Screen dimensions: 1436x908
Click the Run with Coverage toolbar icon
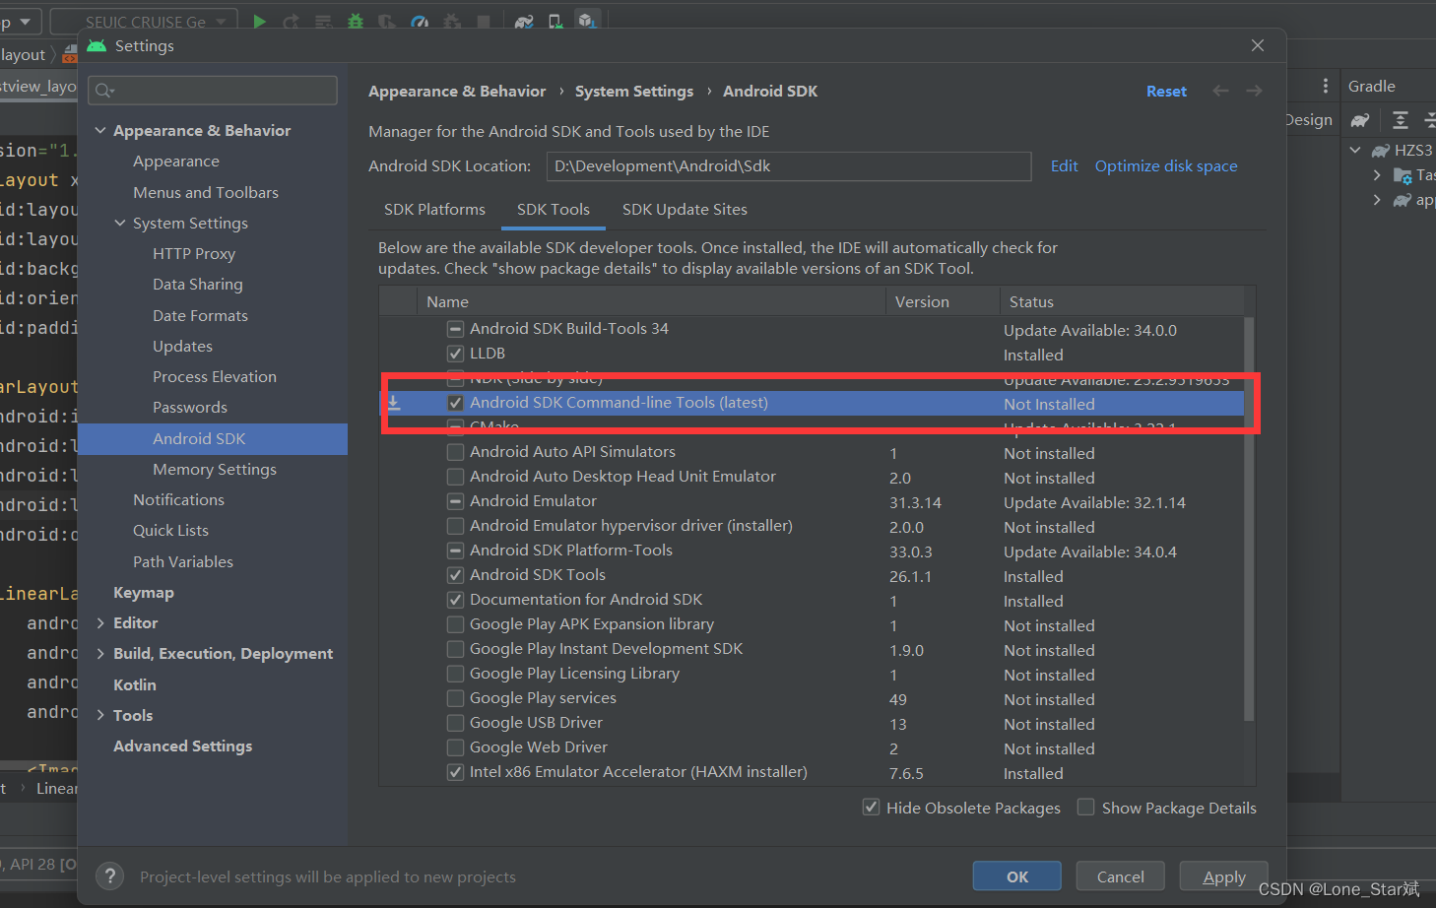387,21
